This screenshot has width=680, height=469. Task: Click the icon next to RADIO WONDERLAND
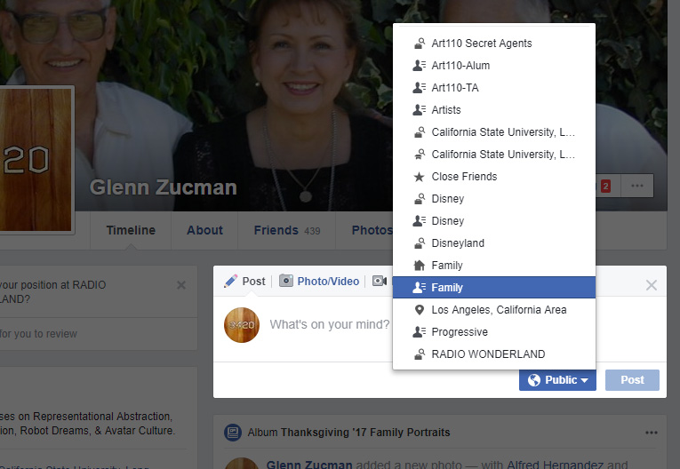[420, 354]
